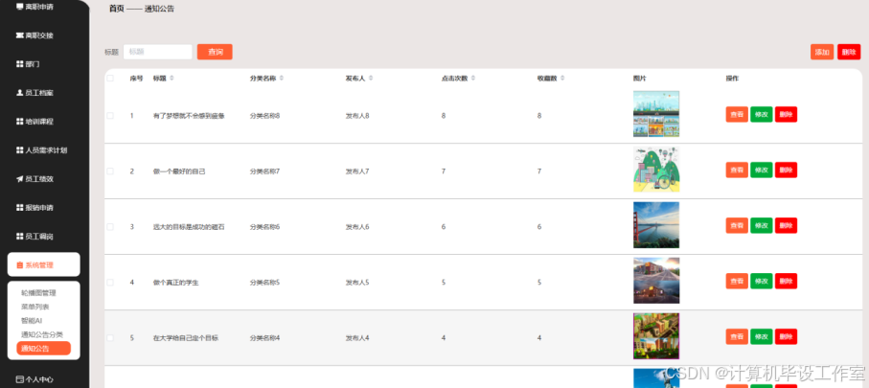
Task: Click the 添加 button
Action: click(x=822, y=52)
